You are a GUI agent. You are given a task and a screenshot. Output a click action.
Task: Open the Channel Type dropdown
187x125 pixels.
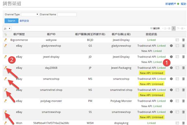pyautogui.click(x=30, y=14)
